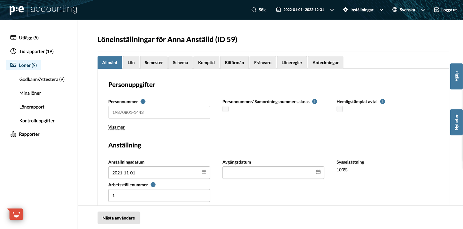Click Nästa användare button
The width and height of the screenshot is (463, 229).
click(x=119, y=218)
